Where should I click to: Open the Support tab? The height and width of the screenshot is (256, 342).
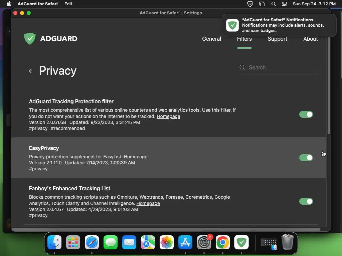[x=278, y=39]
